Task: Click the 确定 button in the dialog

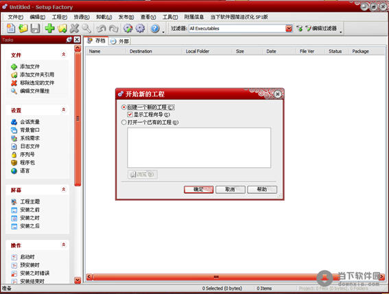Action: point(199,190)
